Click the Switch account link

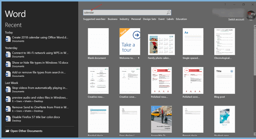tap(236, 19)
